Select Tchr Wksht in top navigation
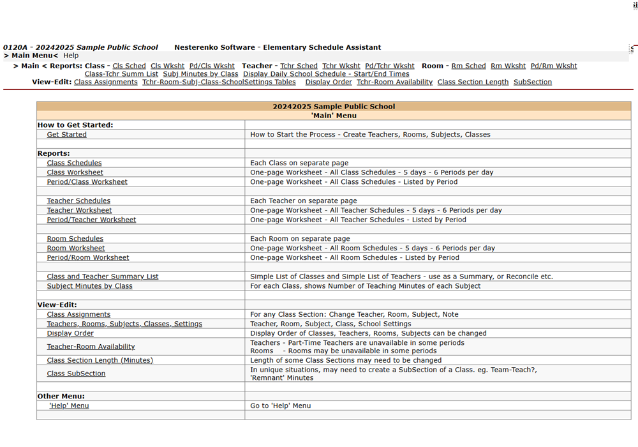Screen dimensions: 638x447 click(341, 66)
